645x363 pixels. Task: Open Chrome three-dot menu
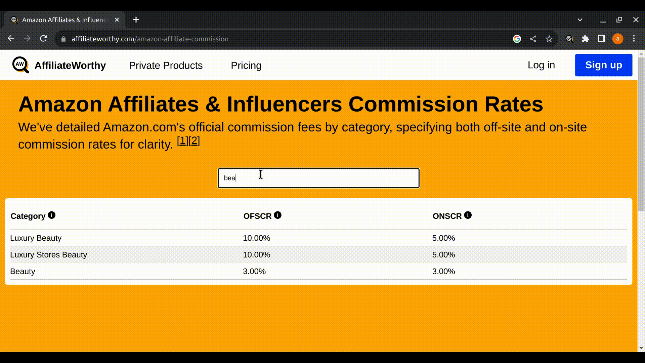(634, 39)
